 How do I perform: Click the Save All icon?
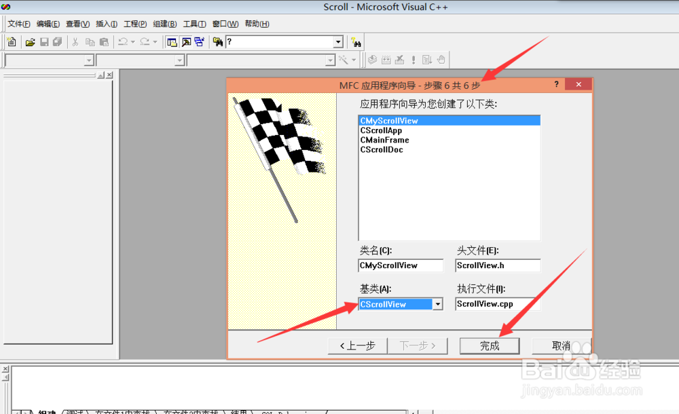coord(58,42)
